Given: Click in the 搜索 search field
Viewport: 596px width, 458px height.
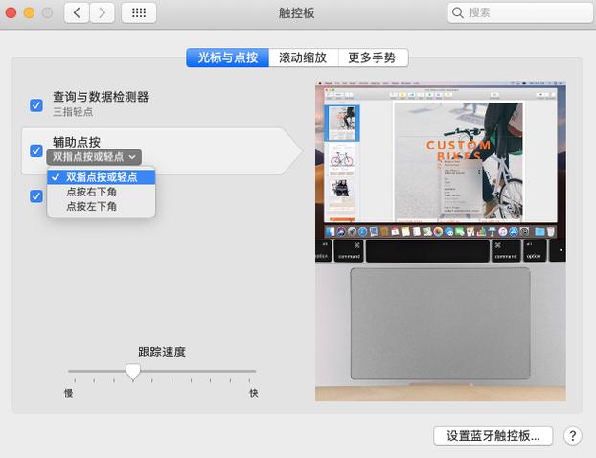Looking at the screenshot, I should (x=520, y=12).
